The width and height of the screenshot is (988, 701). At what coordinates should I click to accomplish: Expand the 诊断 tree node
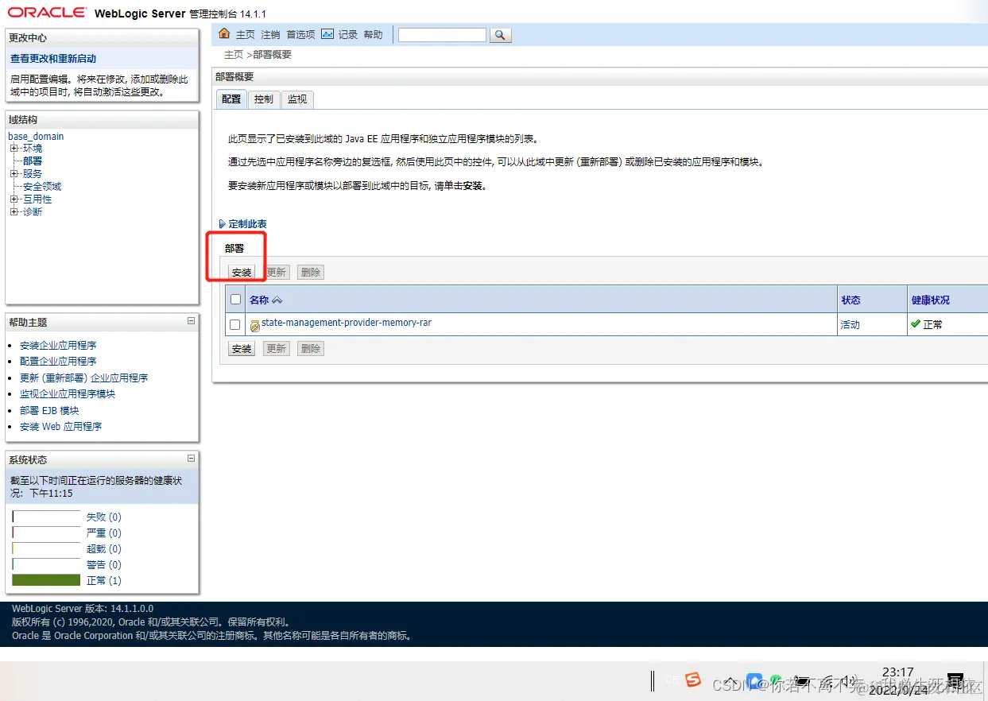pyautogui.click(x=14, y=212)
